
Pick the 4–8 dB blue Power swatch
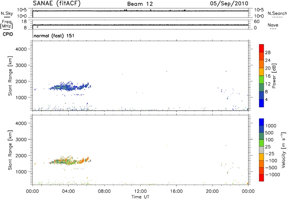coord(262,95)
